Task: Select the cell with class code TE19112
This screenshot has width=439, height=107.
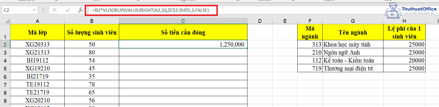Action: (x=37, y=84)
